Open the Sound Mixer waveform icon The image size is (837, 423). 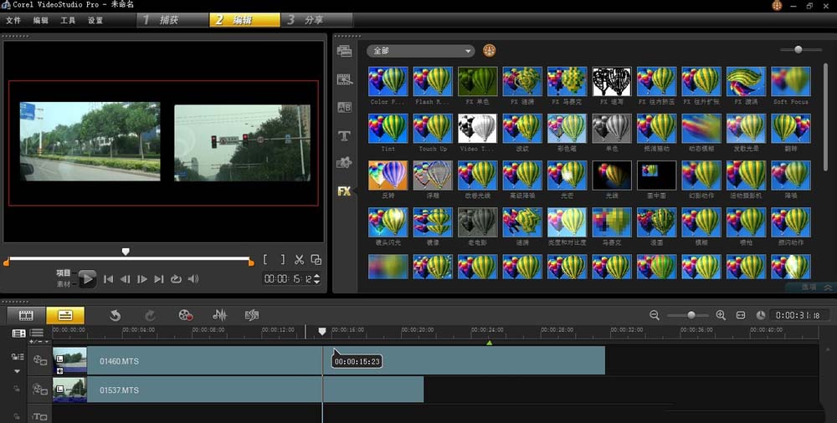tap(219, 315)
